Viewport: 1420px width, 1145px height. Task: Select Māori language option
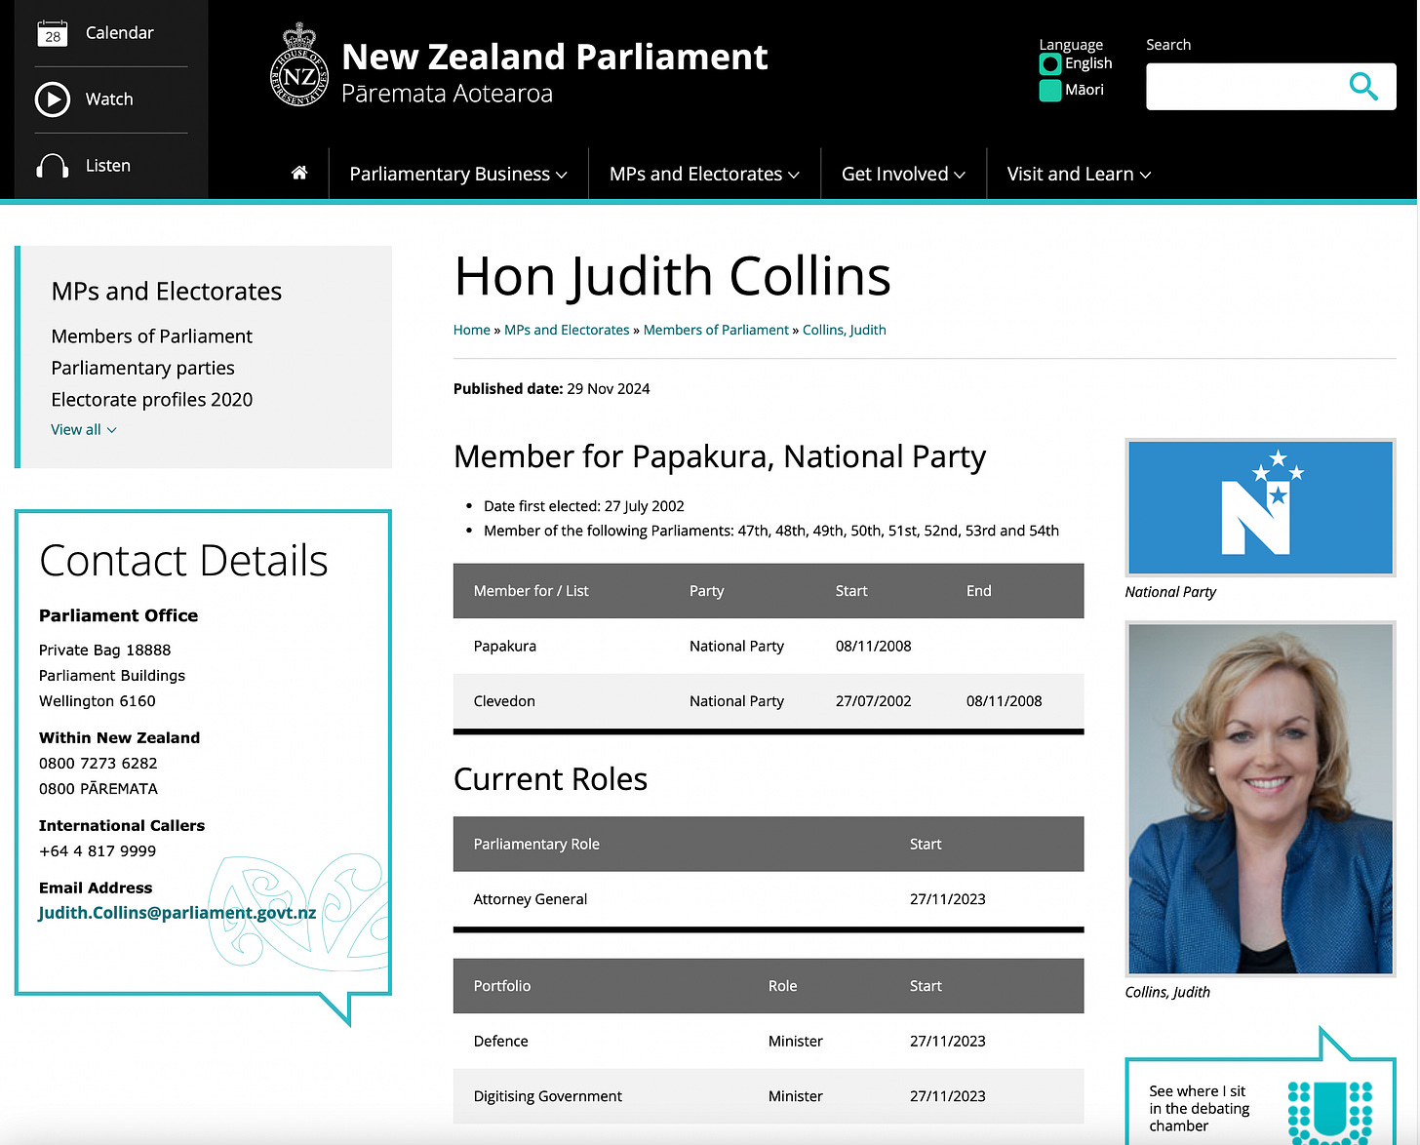point(1050,90)
